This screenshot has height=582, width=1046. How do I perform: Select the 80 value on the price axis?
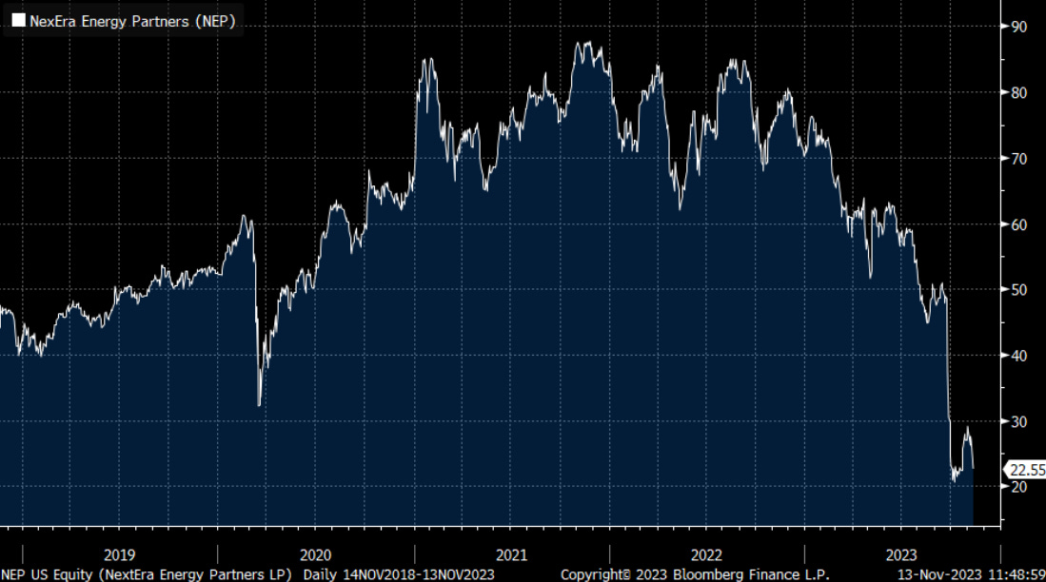click(1019, 92)
